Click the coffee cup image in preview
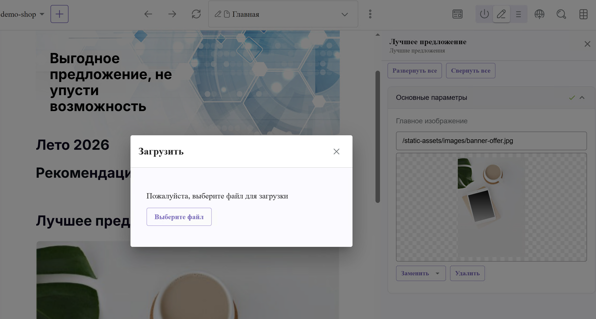The width and height of the screenshot is (596, 319). point(194,296)
